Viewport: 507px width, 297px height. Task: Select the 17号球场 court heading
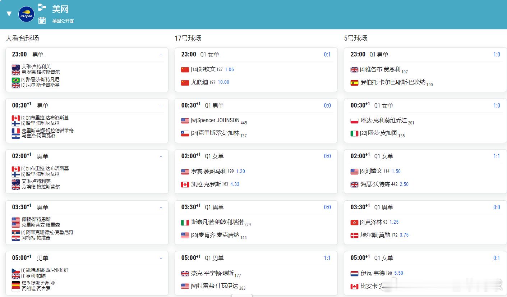tap(188, 38)
